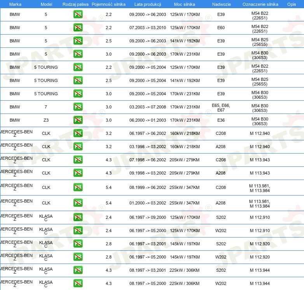The width and height of the screenshot is (304, 290).
Task: Click the Lata produkcji column header
Action: (x=148, y=4)
